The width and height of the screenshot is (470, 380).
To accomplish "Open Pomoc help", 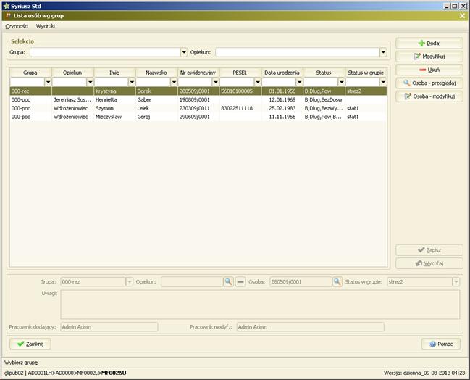I will 441,344.
